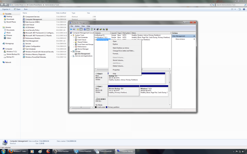
Task: Sort by the Volume column header
Action: 102,33
